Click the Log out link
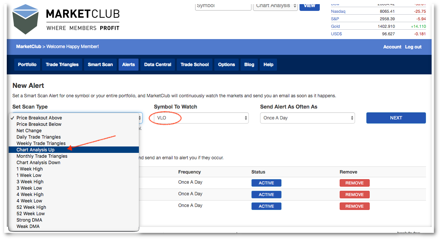This screenshot has height=240, width=441. click(x=413, y=47)
